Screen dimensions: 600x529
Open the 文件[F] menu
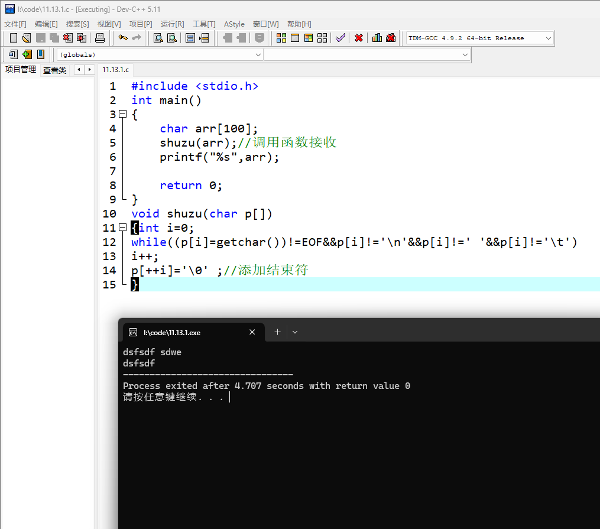point(15,24)
